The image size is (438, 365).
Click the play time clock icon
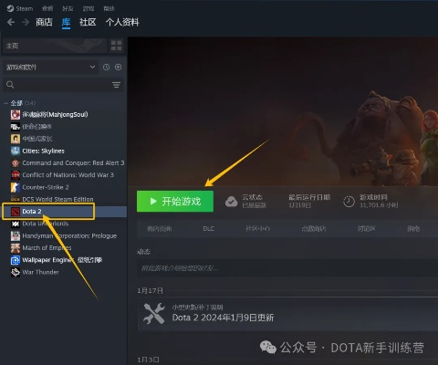(x=349, y=202)
